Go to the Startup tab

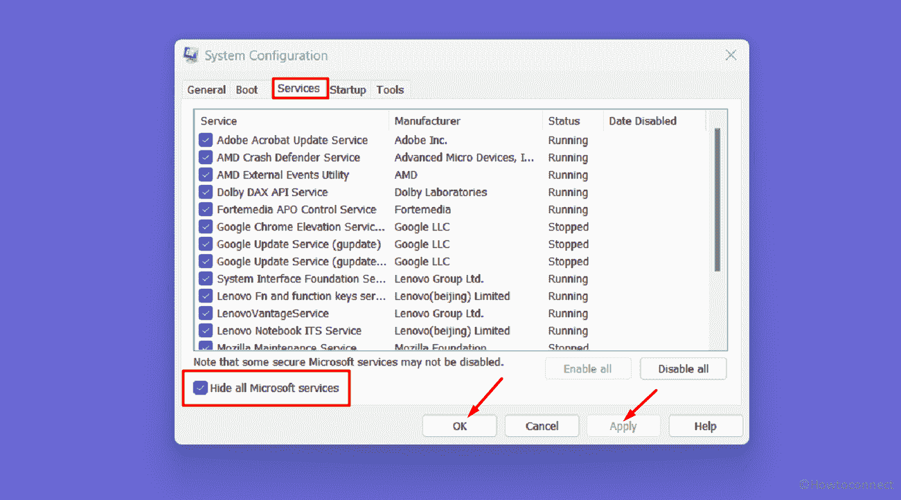348,90
